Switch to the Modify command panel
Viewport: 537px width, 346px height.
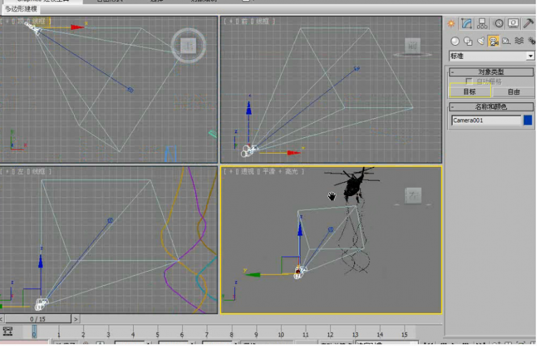coord(466,23)
